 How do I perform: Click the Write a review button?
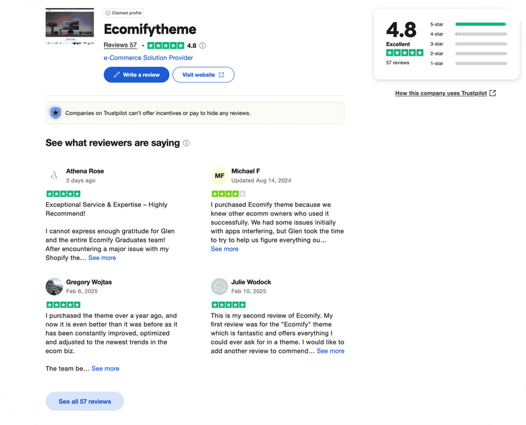click(136, 75)
